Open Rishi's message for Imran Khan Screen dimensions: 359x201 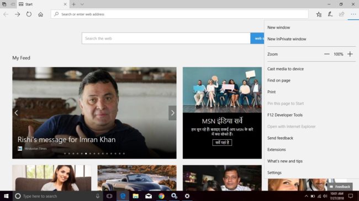click(x=66, y=139)
